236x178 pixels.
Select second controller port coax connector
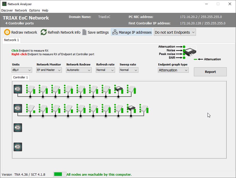pyautogui.click(x=18, y=108)
